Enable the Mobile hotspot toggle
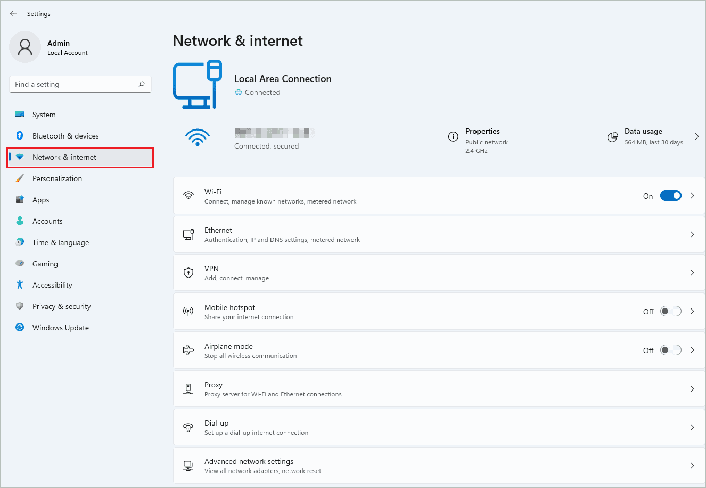706x488 pixels. point(671,311)
